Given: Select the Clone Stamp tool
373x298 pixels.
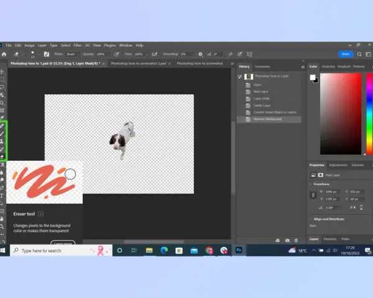Looking at the screenshot, I should coord(2,141).
